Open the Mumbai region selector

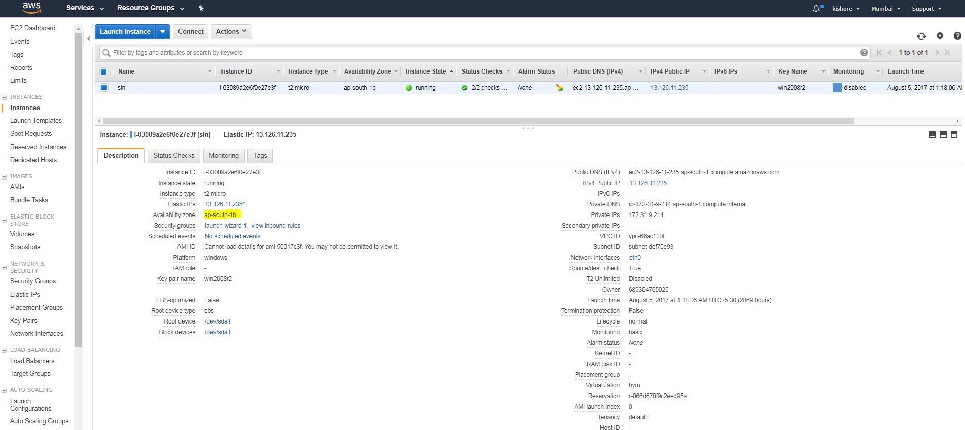click(885, 9)
